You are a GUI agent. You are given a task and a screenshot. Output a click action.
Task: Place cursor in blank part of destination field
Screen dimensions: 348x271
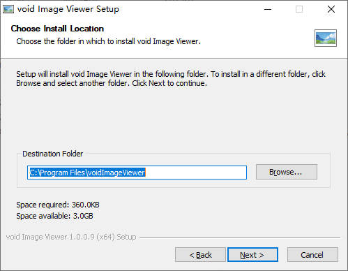pyautogui.click(x=196, y=173)
